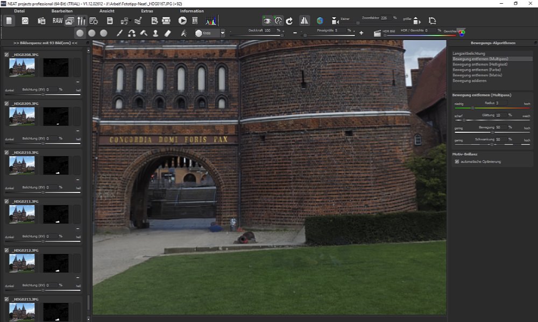This screenshot has height=322, width=538.
Task: Toggle automatische Optimierung checkbox
Action: (x=457, y=161)
